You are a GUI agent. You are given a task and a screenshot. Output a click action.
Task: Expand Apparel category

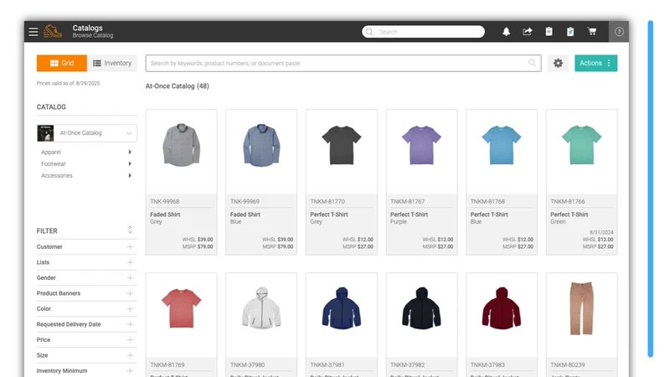pyautogui.click(x=130, y=152)
